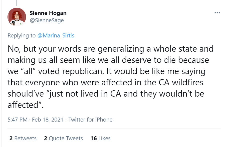This screenshot has width=226, height=147.
Task: Open the three-dot more options menu
Action: [x=217, y=13]
